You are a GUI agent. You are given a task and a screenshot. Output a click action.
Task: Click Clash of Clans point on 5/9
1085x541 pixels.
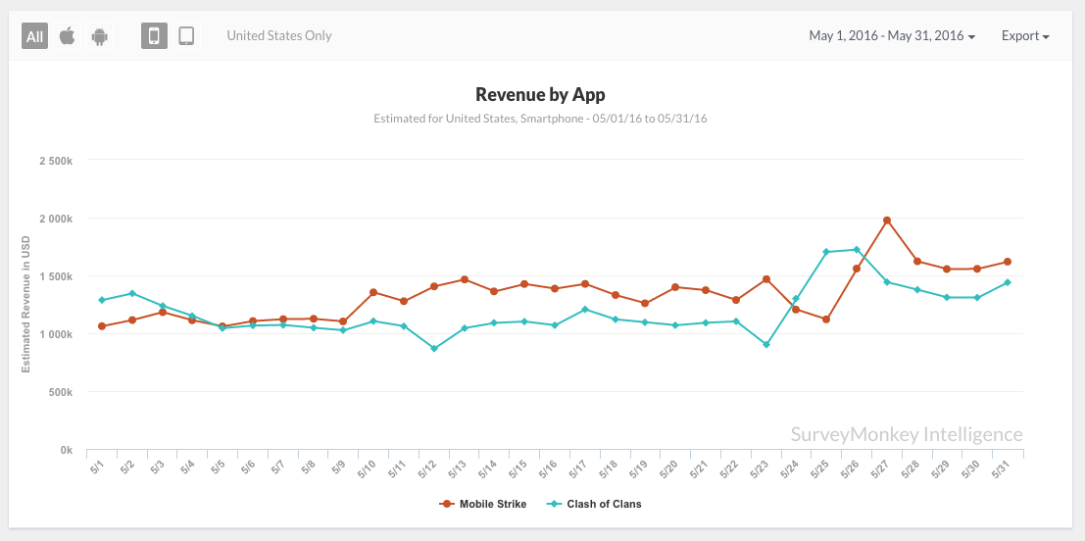point(343,330)
